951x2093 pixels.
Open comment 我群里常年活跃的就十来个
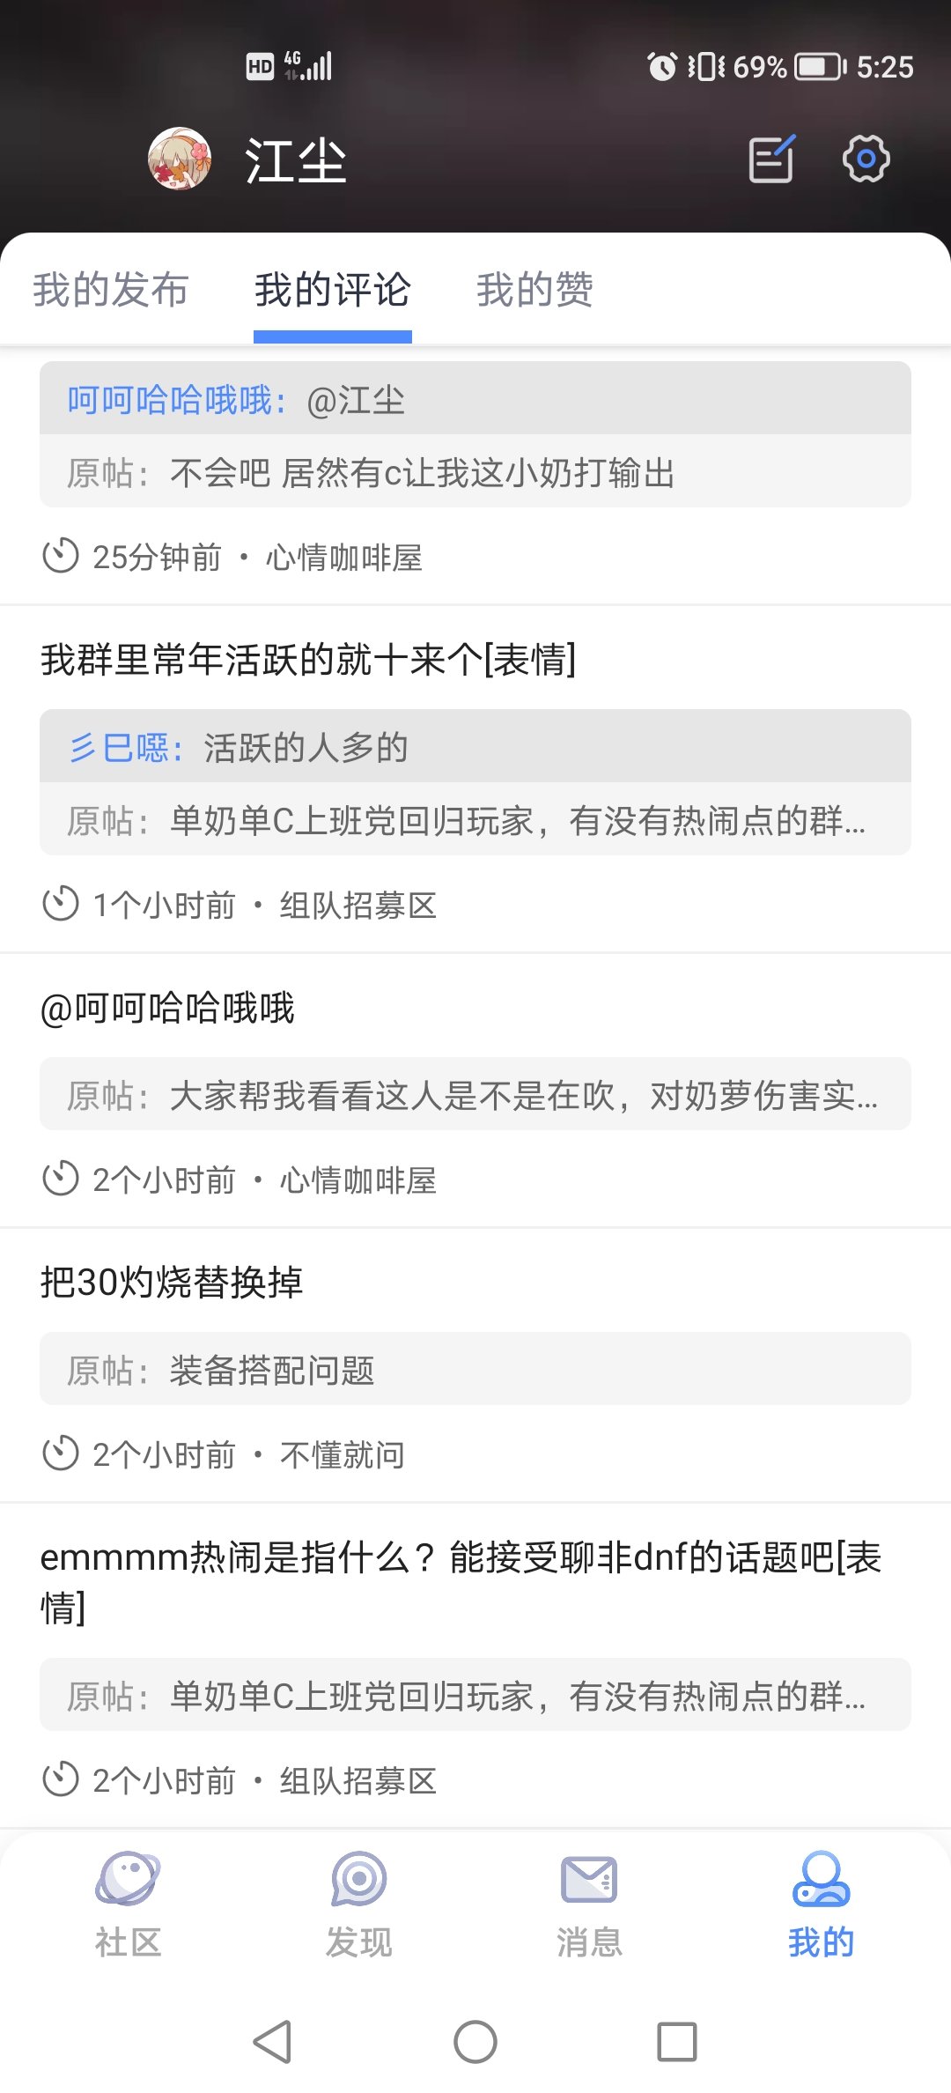(308, 659)
